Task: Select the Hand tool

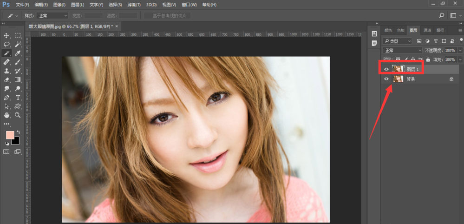Action: [7, 115]
